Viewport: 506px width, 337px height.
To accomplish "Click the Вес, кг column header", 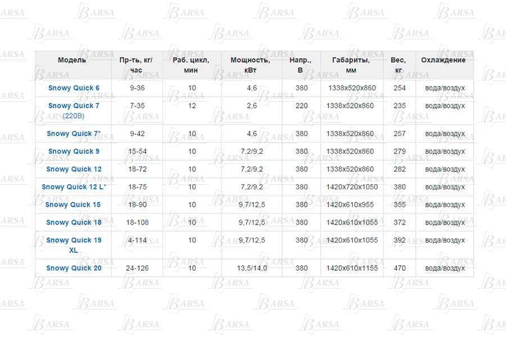I will (x=399, y=65).
